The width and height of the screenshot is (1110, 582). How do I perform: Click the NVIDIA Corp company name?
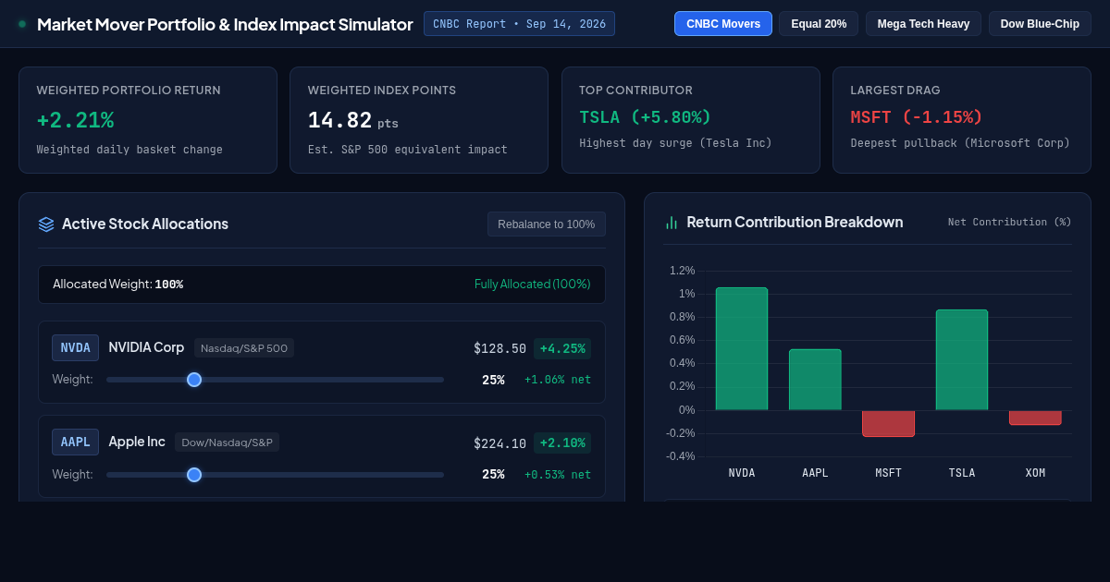pyautogui.click(x=146, y=347)
